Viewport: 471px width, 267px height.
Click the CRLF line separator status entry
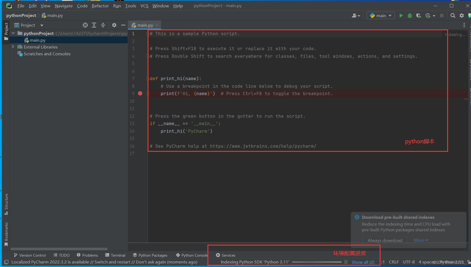(394, 262)
